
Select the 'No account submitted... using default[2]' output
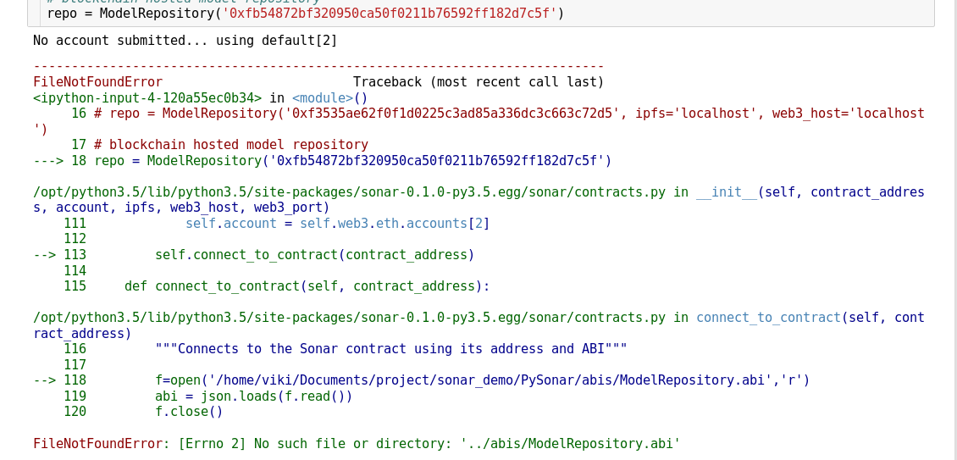tap(185, 41)
